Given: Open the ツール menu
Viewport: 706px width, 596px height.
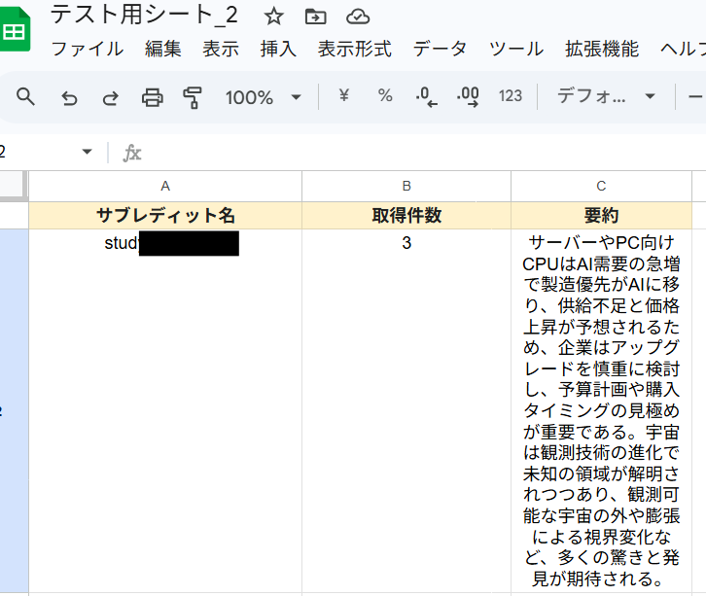Looking at the screenshot, I should pyautogui.click(x=516, y=49).
